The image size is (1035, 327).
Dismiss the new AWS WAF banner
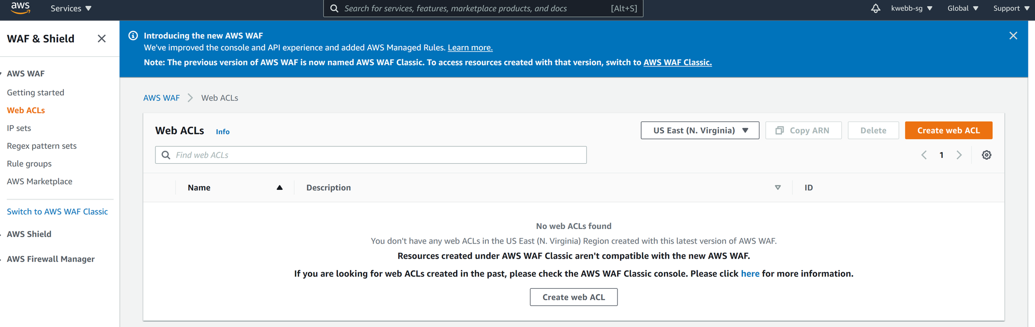1013,36
